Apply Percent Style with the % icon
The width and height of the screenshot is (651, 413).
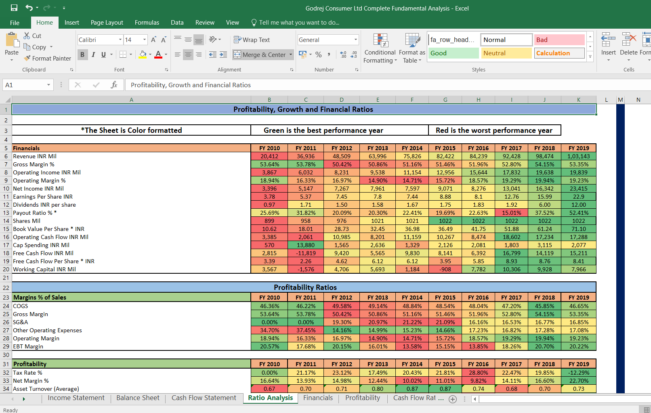click(319, 55)
